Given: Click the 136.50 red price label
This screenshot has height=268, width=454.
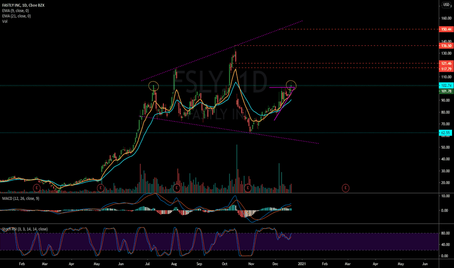Looking at the screenshot, I should coord(446,46).
